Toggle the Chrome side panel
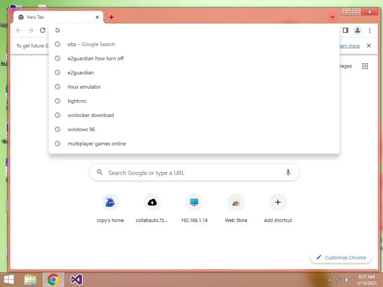383x287 pixels. point(345,30)
